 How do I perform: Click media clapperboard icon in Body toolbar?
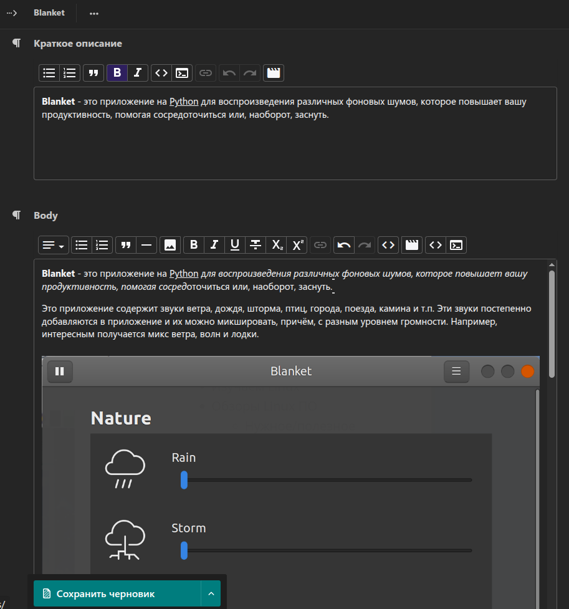click(412, 245)
